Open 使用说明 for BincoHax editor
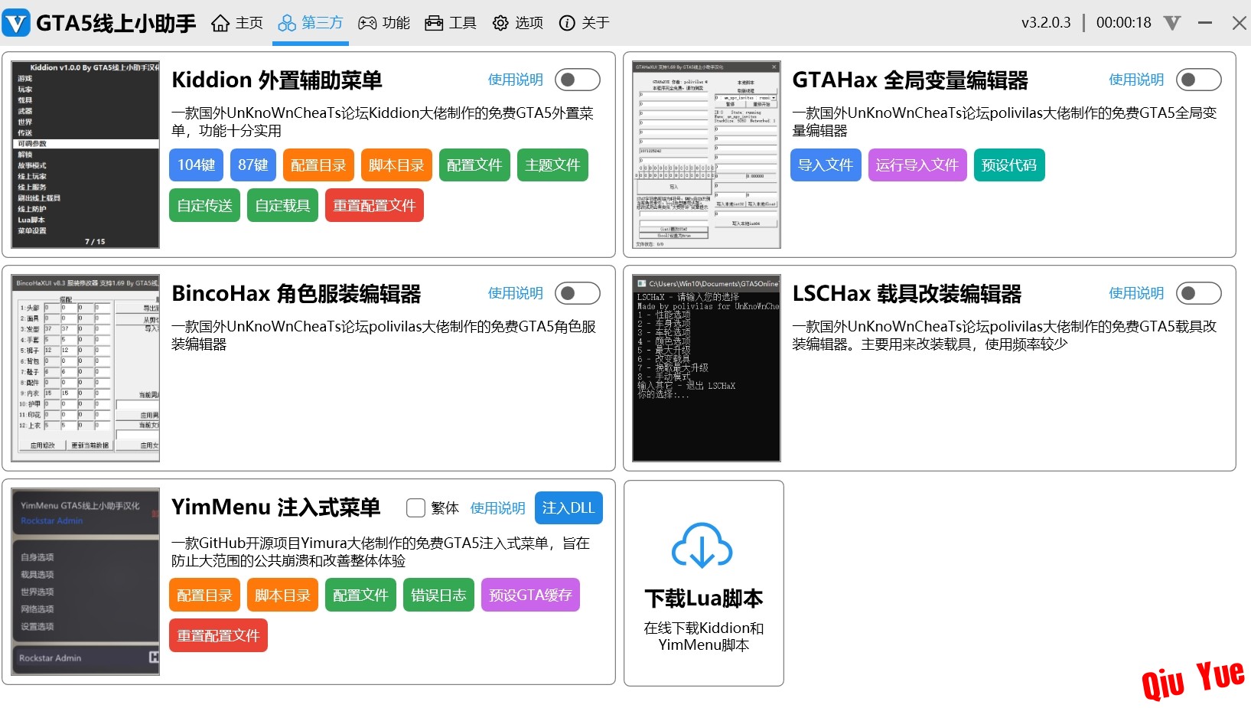1251x708 pixels. point(516,293)
